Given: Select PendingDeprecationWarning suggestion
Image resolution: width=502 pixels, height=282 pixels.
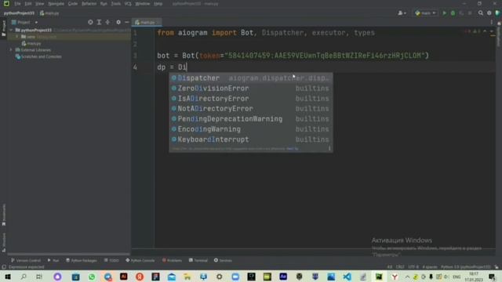Looking at the screenshot, I should (251, 119).
